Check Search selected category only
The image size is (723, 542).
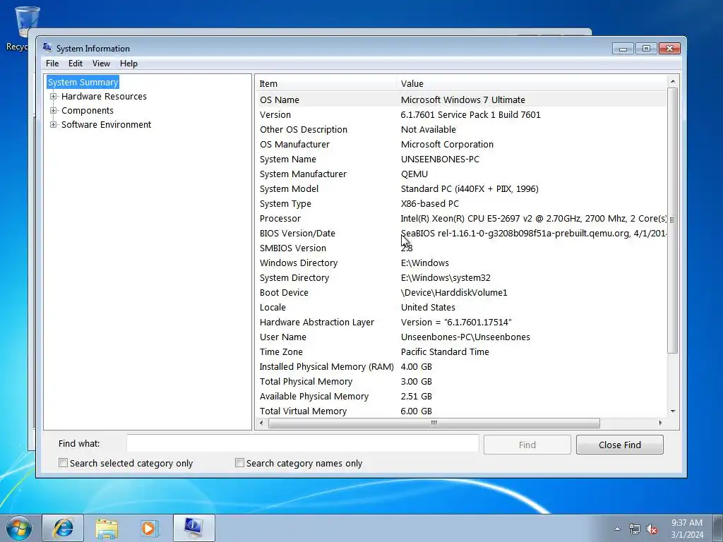(x=63, y=463)
